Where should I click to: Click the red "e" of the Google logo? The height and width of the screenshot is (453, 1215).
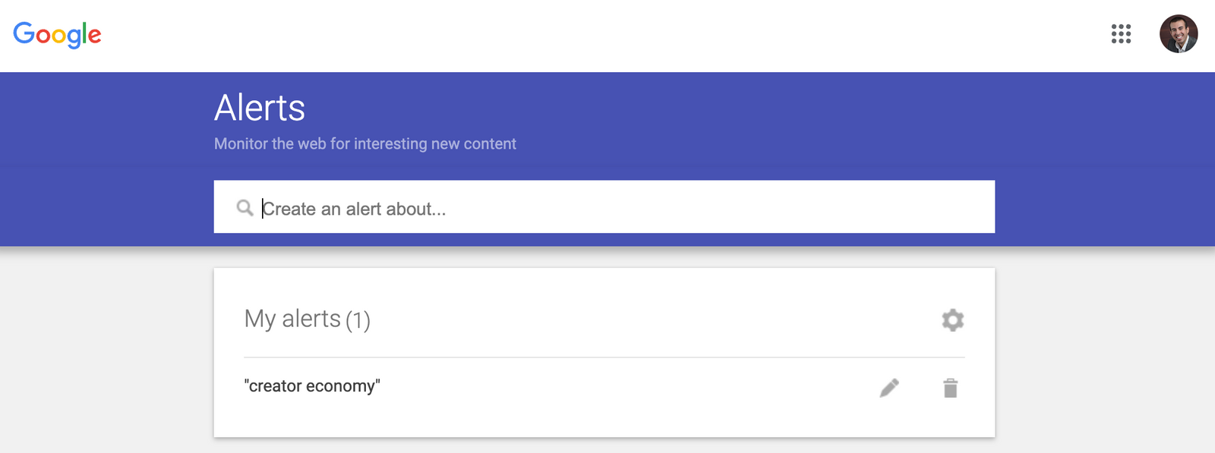[x=94, y=35]
